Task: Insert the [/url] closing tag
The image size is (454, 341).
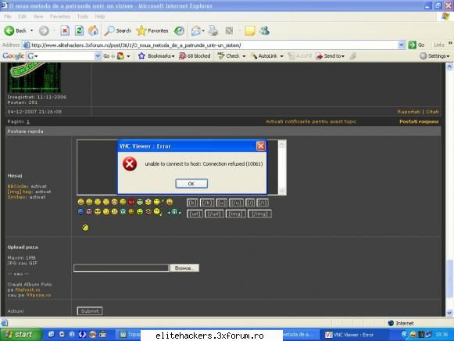Action: click(214, 214)
